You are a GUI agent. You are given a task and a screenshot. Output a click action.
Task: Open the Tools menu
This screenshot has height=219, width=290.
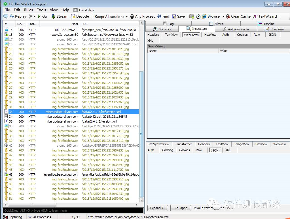point(41,10)
